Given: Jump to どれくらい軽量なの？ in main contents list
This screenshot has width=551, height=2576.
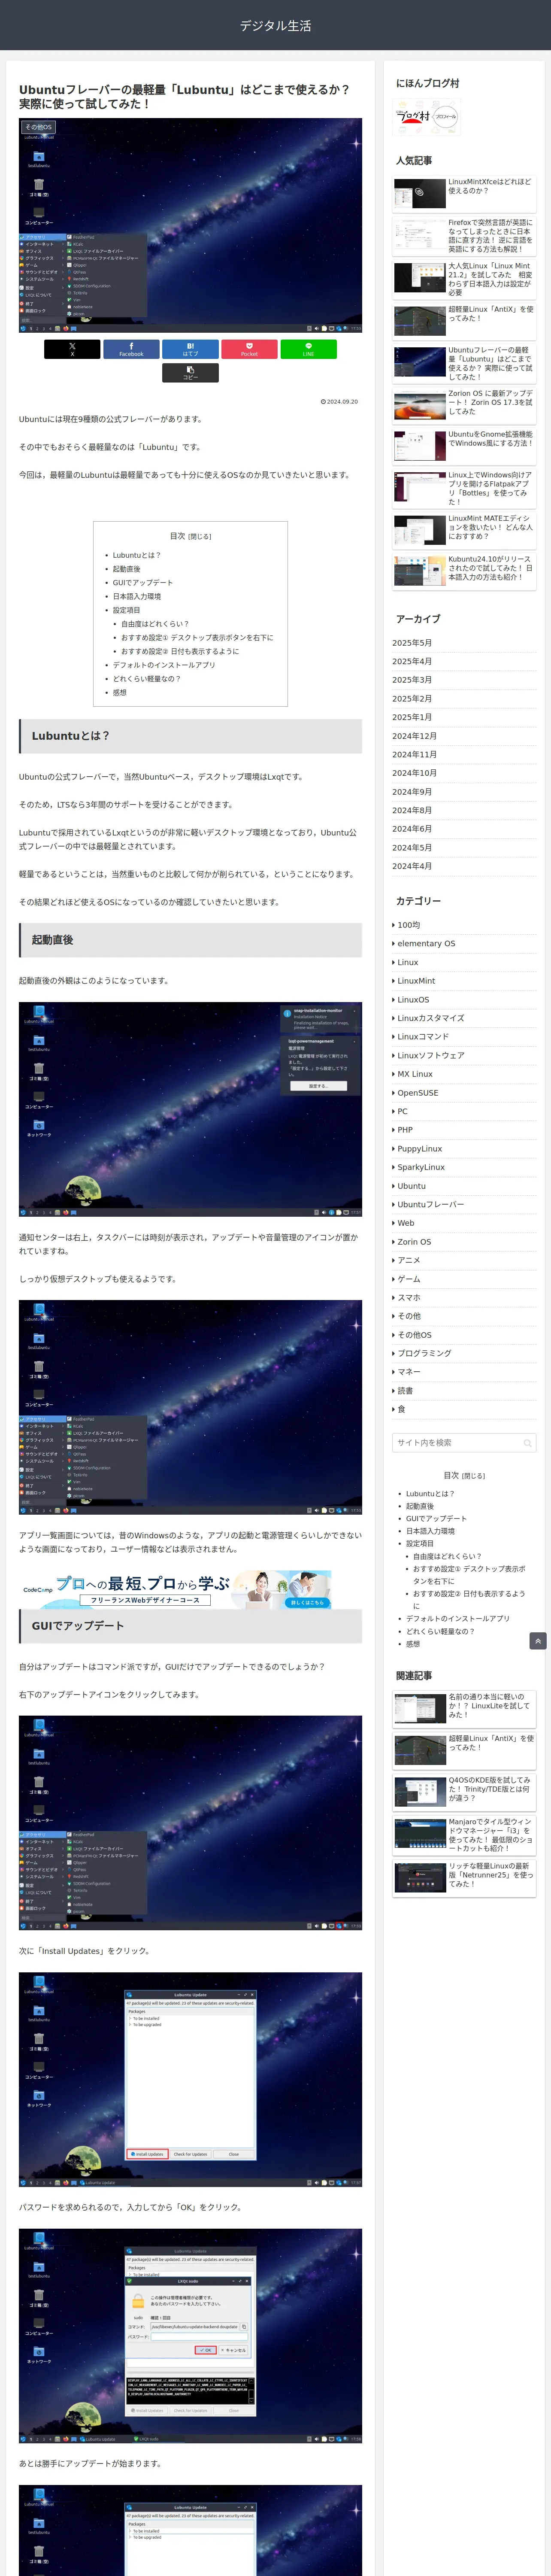Looking at the screenshot, I should (147, 679).
